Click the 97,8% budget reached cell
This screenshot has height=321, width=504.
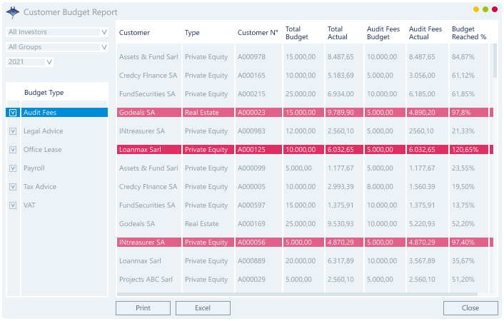pyautogui.click(x=469, y=113)
